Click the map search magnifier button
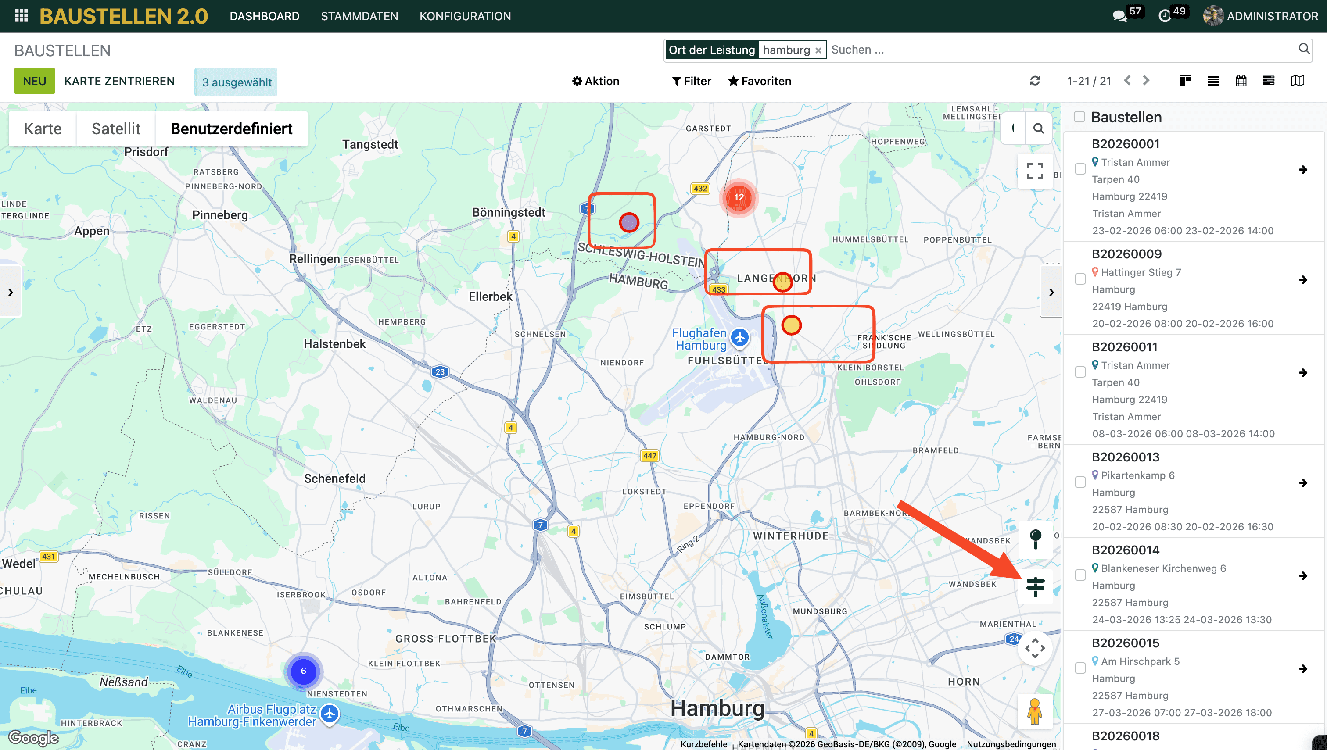 click(1038, 128)
